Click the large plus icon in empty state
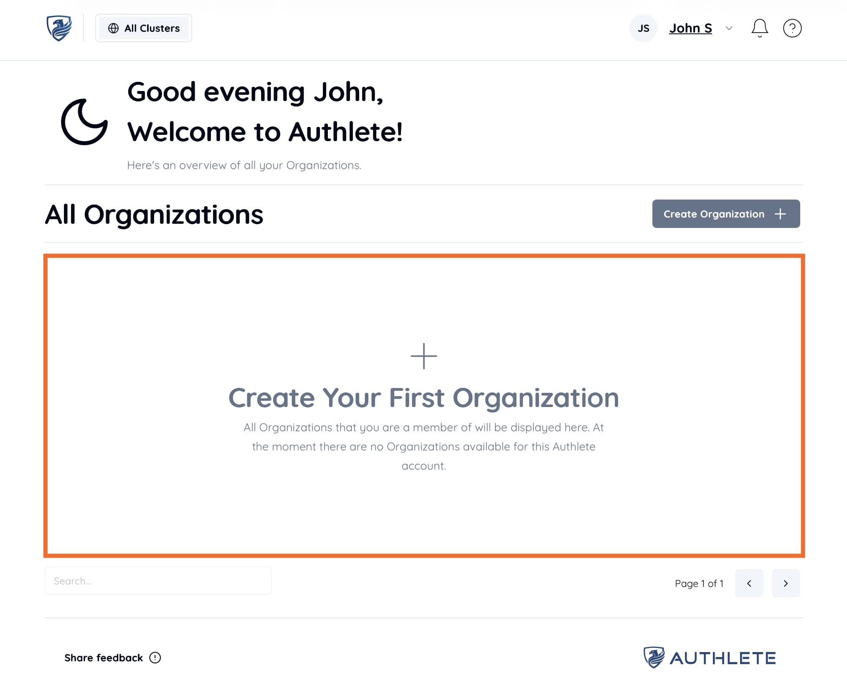 coord(423,356)
